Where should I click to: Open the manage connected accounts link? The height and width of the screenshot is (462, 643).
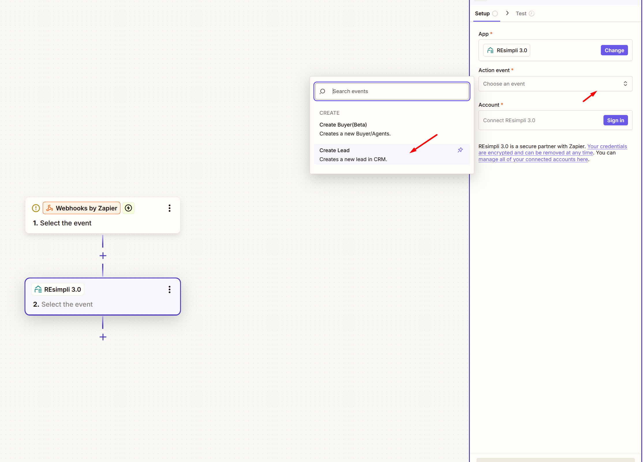pyautogui.click(x=533, y=159)
